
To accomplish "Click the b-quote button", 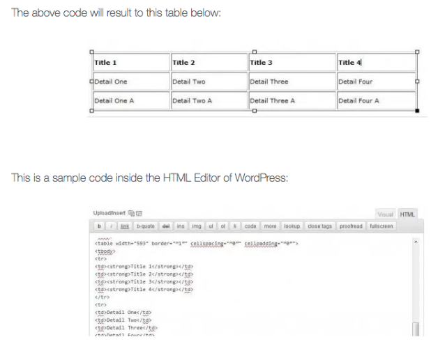I will (145, 226).
